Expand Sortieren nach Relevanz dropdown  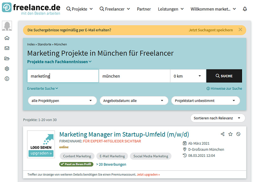click(x=217, y=118)
